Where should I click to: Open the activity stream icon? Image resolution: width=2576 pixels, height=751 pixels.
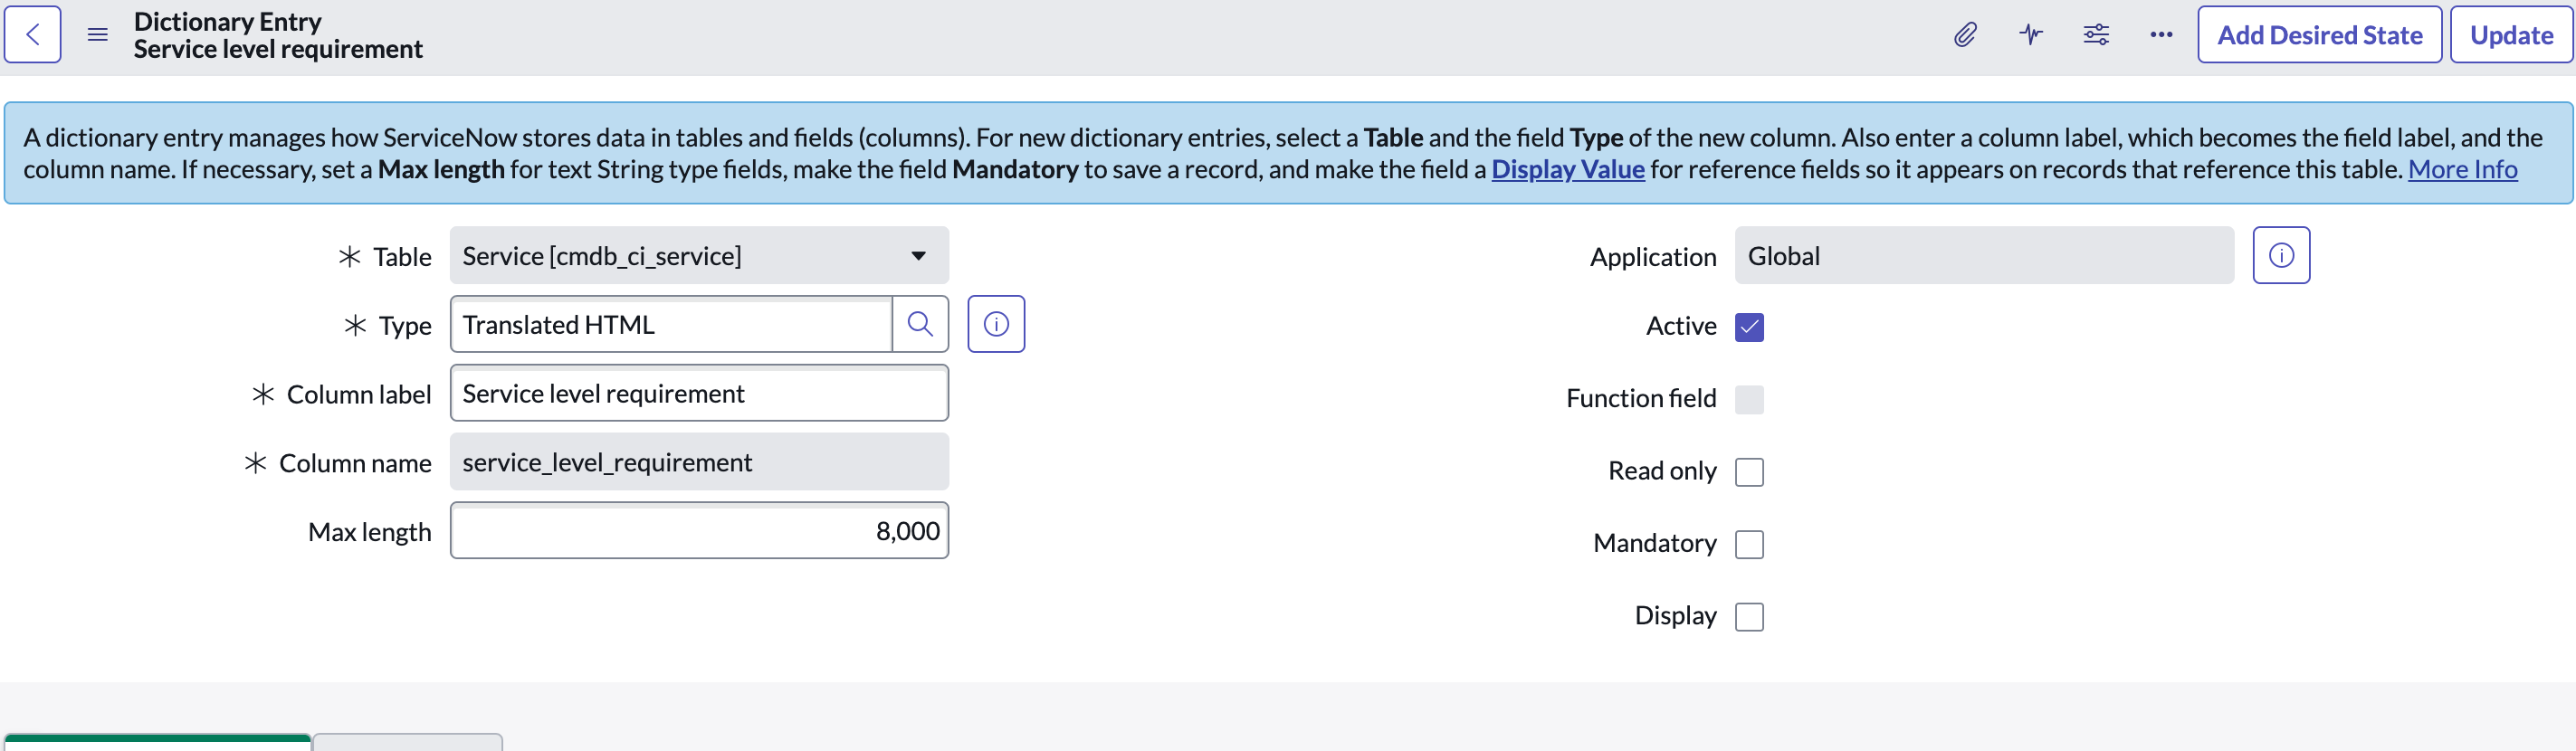pos(2031,35)
